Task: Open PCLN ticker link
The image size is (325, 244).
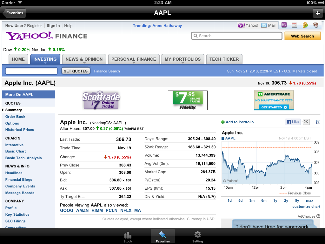Action: pos(111,210)
